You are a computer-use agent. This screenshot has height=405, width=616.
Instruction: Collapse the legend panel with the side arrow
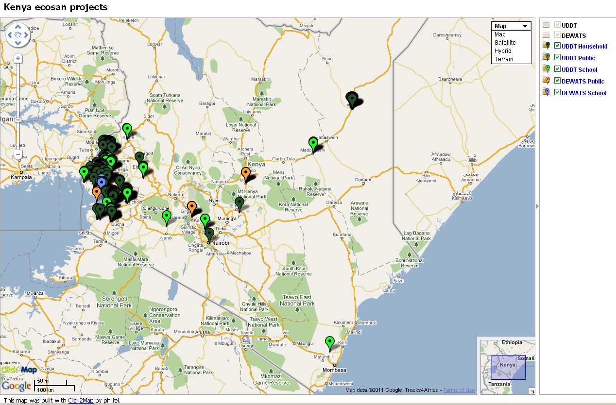[x=536, y=206]
